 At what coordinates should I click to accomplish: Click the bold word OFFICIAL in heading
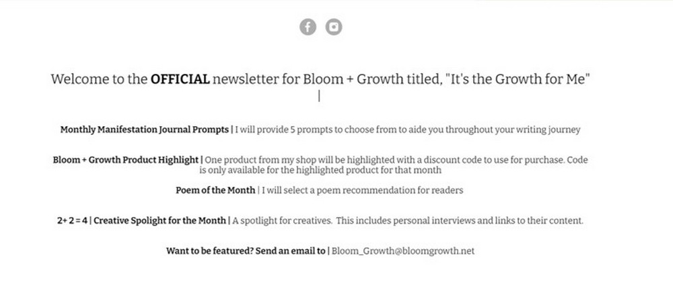click(x=180, y=79)
